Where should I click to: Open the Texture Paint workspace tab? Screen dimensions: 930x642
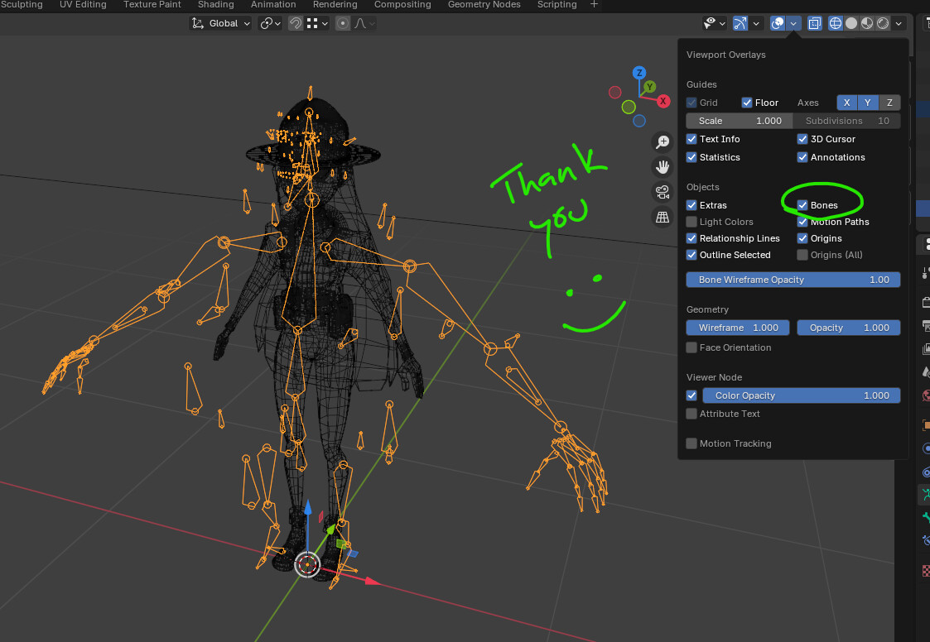(152, 5)
